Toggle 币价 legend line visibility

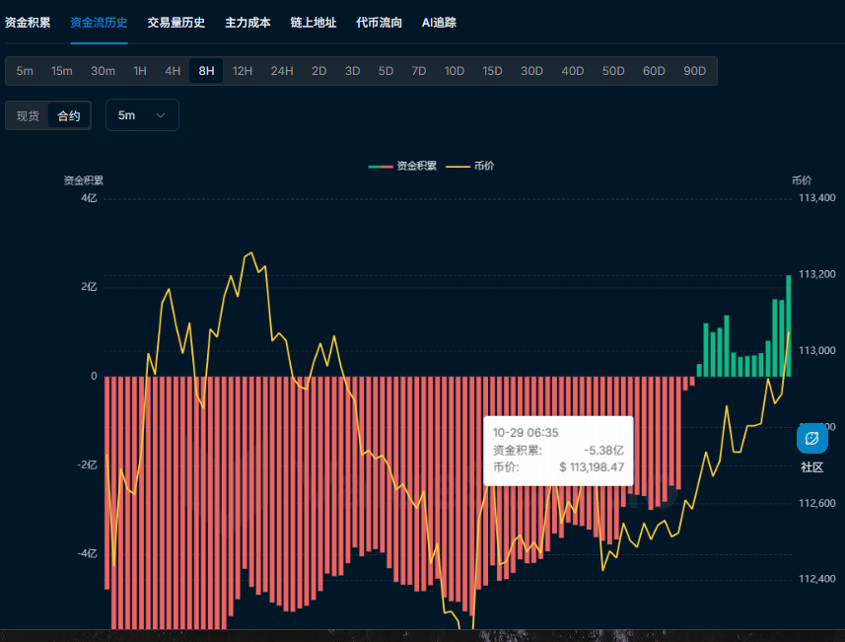click(471, 166)
